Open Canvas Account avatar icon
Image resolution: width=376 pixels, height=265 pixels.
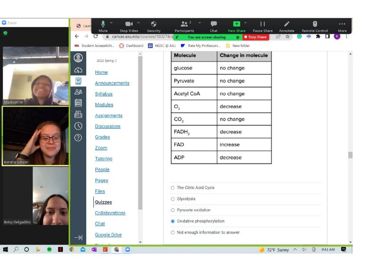[78, 58]
